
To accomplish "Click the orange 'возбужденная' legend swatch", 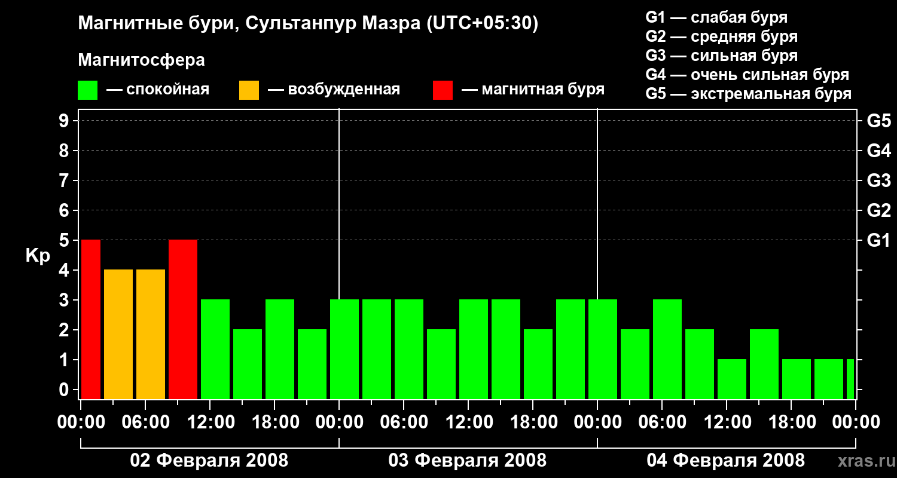I will pos(249,90).
